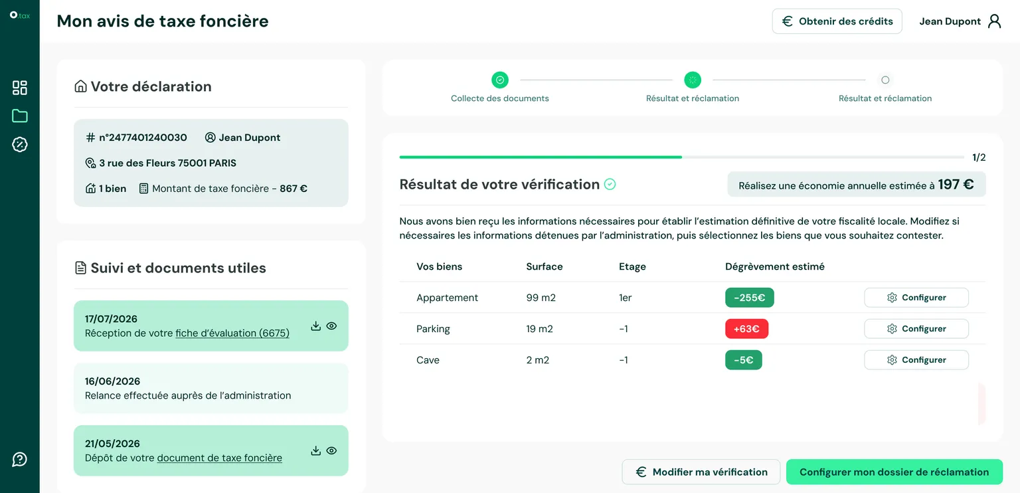Click the location pin icon by 3 rue des Fleurs

(91, 163)
